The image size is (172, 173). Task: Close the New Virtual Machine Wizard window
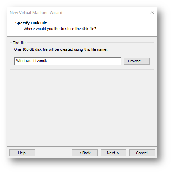coord(152,12)
